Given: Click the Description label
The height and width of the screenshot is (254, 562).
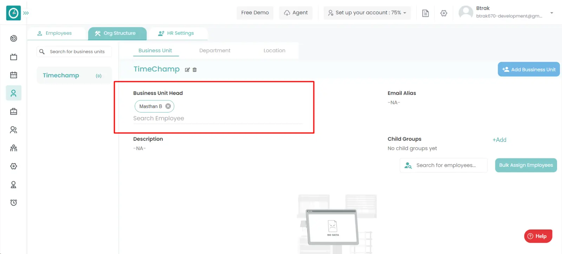Looking at the screenshot, I should click(x=148, y=139).
